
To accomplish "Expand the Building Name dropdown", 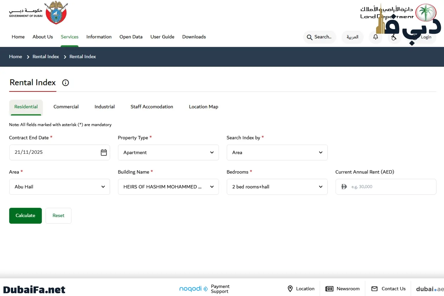I will pyautogui.click(x=168, y=187).
